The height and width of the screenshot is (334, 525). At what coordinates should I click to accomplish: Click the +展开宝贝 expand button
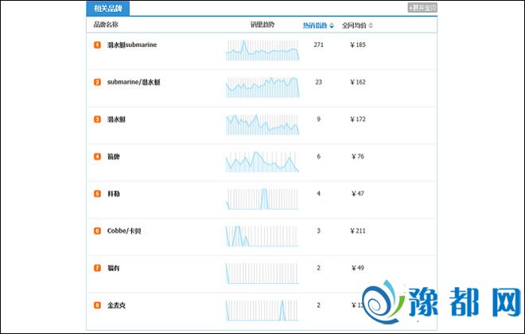coord(422,8)
